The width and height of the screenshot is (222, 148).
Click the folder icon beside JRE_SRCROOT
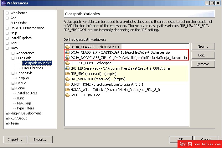(x=68, y=79)
